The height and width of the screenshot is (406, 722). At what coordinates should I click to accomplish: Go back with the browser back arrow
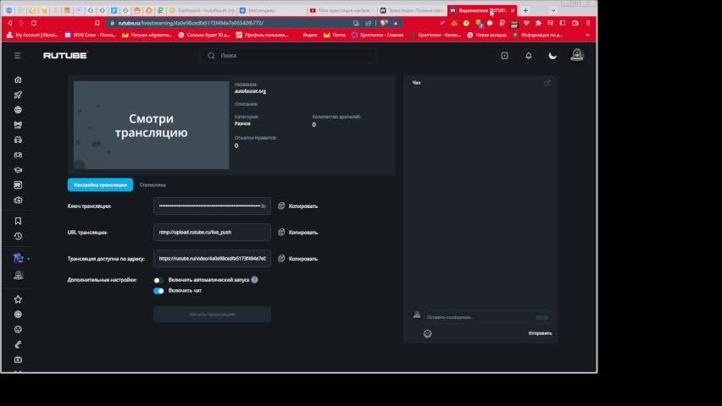(9, 23)
